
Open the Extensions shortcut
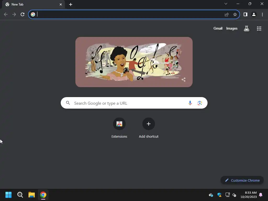click(119, 128)
